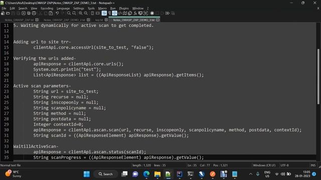Click the Cut toolbar icon

point(40,13)
